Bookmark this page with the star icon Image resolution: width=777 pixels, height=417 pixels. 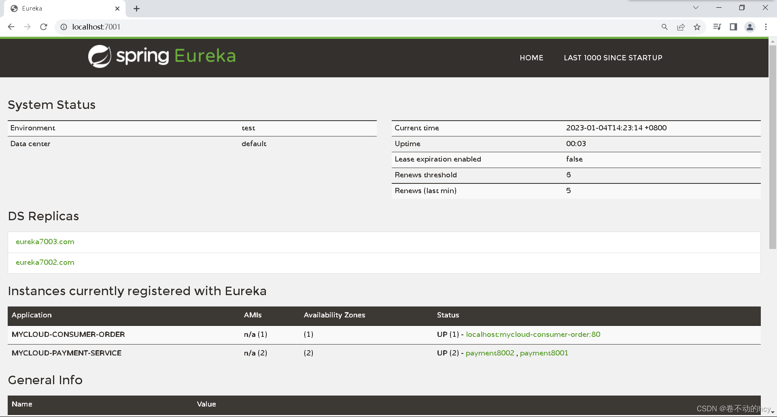(x=697, y=27)
